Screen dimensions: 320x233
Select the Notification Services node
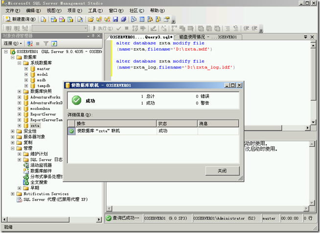click(x=46, y=194)
